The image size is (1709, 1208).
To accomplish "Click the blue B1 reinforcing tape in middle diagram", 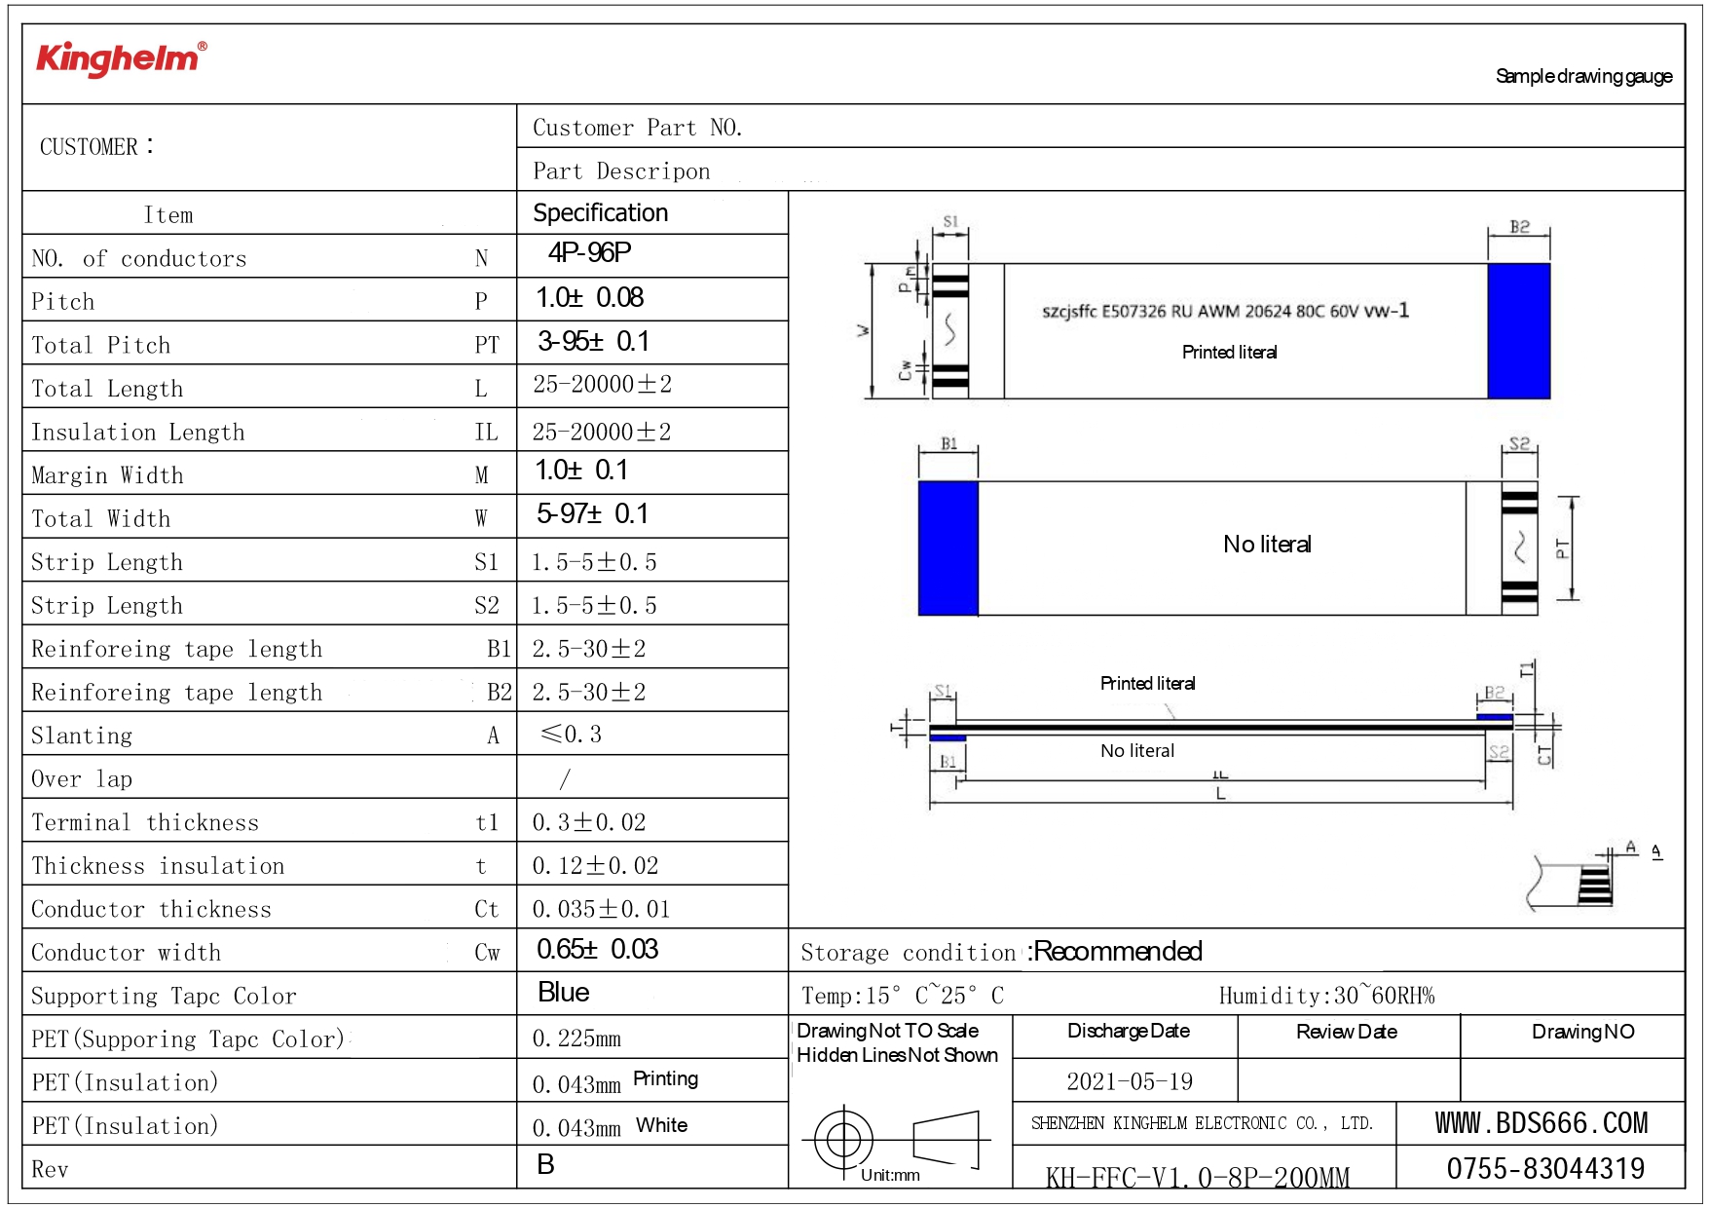I will pyautogui.click(x=948, y=548).
